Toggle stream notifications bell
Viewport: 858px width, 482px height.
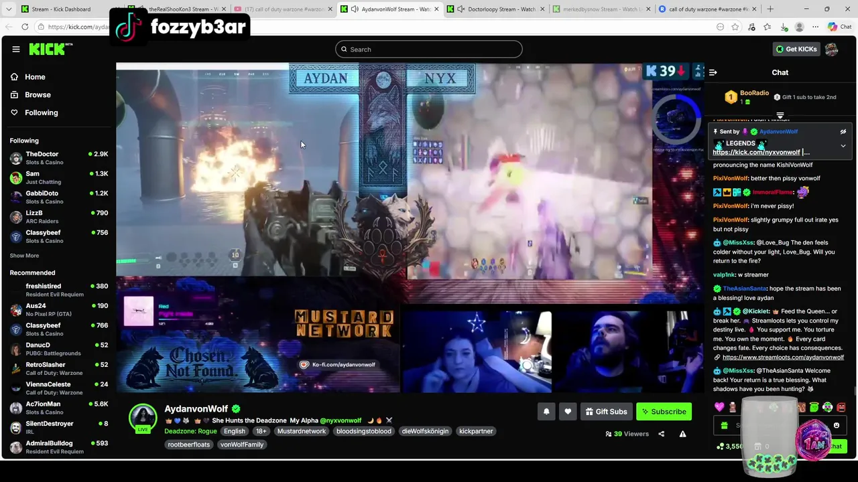(x=546, y=412)
